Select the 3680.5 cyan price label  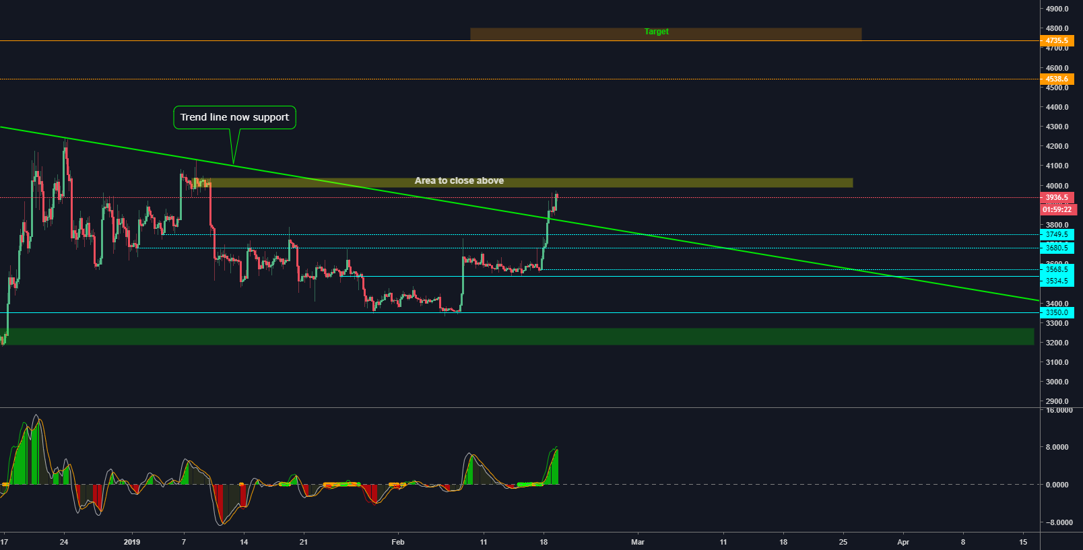tap(1056, 248)
